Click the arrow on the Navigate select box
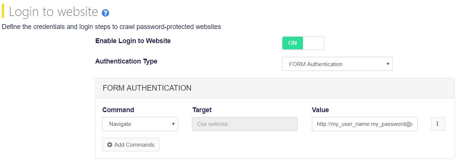The height and width of the screenshot is (163, 465). [173, 124]
